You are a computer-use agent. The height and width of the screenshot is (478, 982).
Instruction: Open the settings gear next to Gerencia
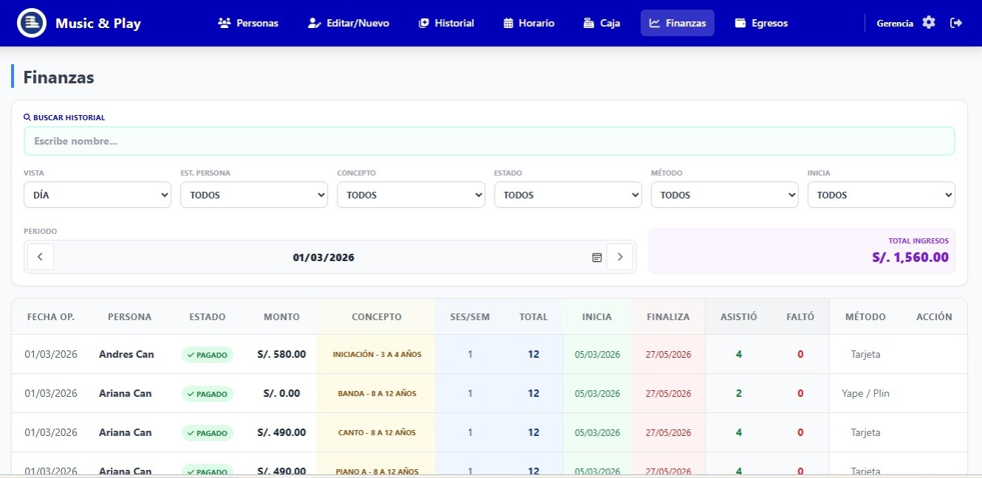(928, 23)
